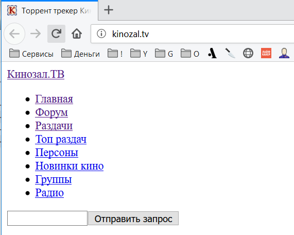294x235 pixels.
Task: Focus the search text field
Action: [x=47, y=219]
